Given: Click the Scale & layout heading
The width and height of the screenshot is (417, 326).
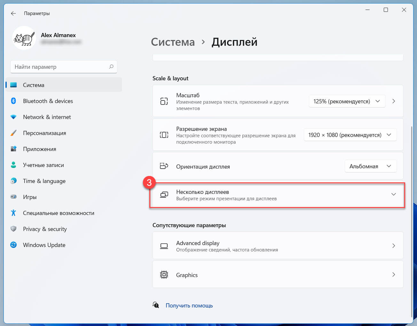Looking at the screenshot, I should tap(170, 78).
